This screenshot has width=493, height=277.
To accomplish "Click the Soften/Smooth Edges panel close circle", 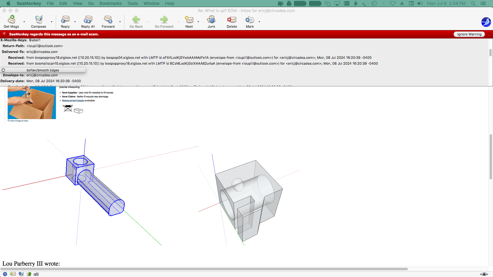I will pos(3,70).
